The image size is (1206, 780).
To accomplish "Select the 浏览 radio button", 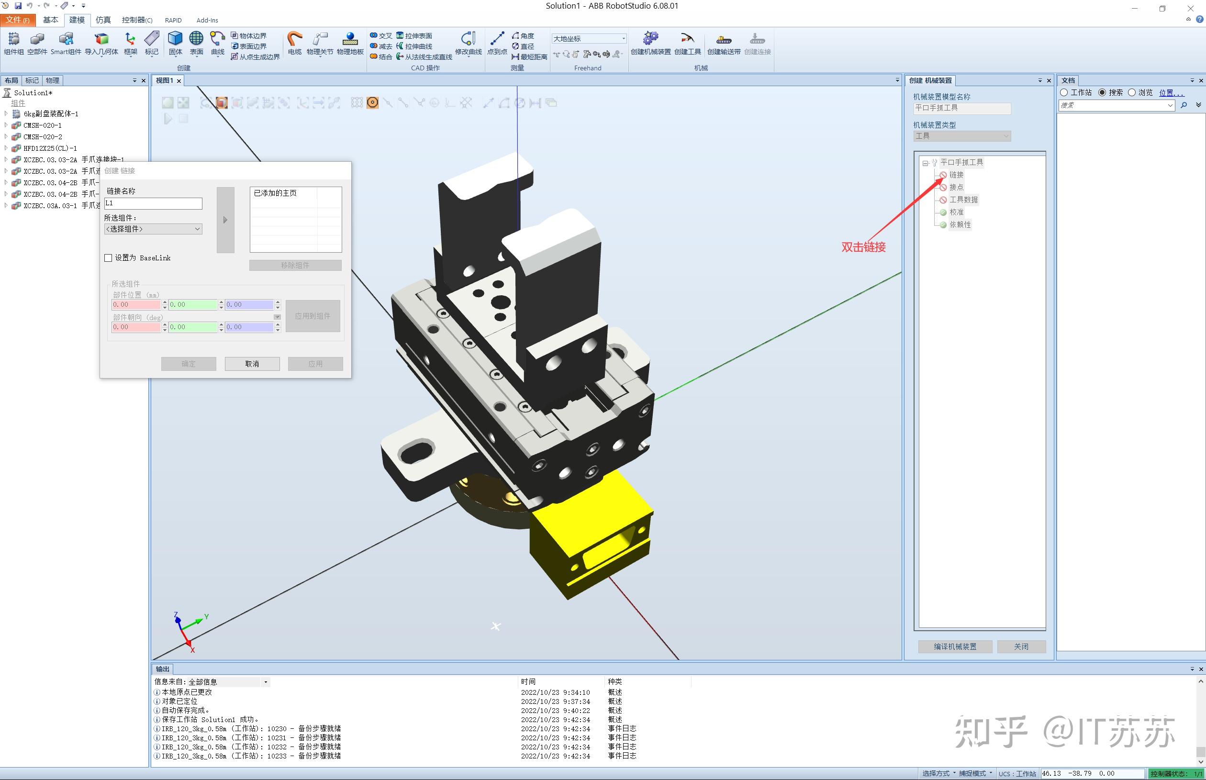I will tap(1132, 93).
